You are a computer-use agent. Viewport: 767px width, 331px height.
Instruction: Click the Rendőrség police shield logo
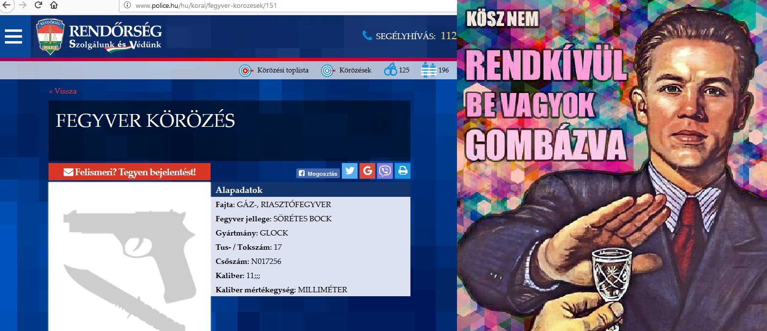[x=50, y=37]
